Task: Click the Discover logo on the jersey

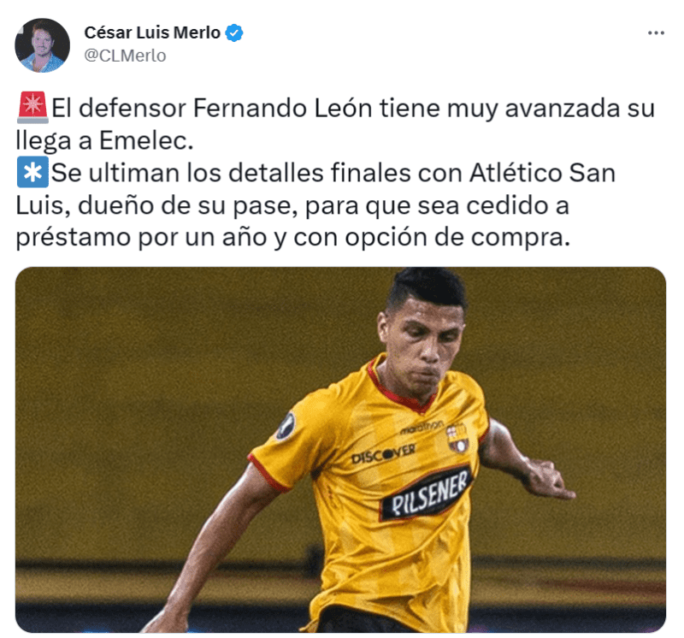Action: tap(383, 454)
